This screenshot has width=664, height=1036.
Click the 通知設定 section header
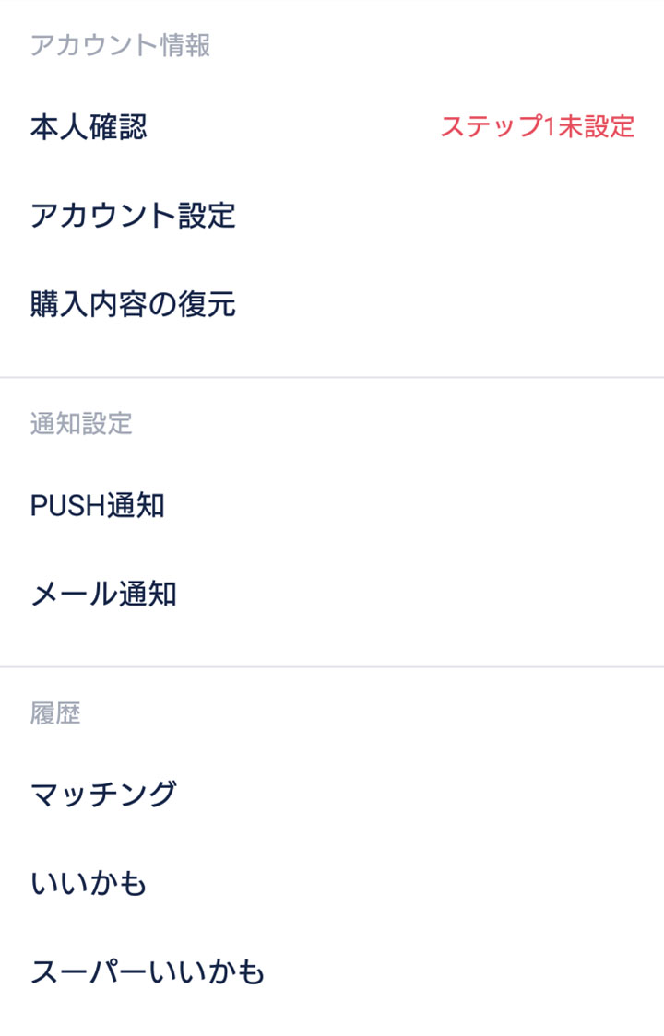(81, 423)
